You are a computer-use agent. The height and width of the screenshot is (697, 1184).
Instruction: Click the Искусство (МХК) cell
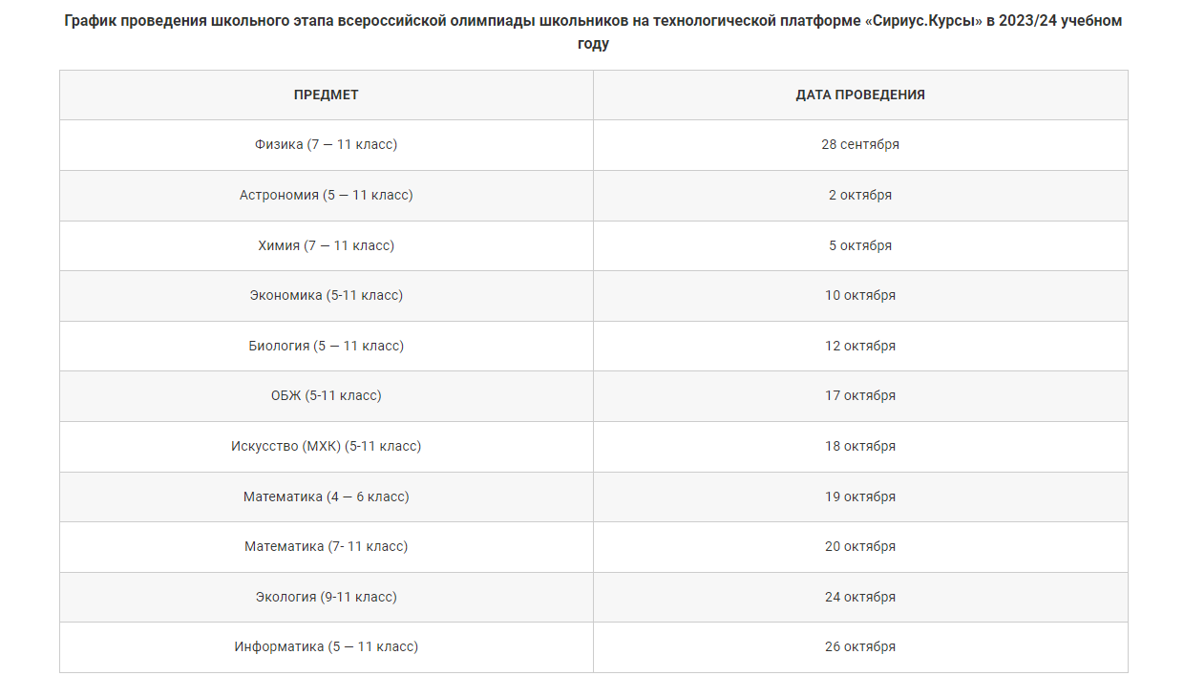tap(327, 447)
